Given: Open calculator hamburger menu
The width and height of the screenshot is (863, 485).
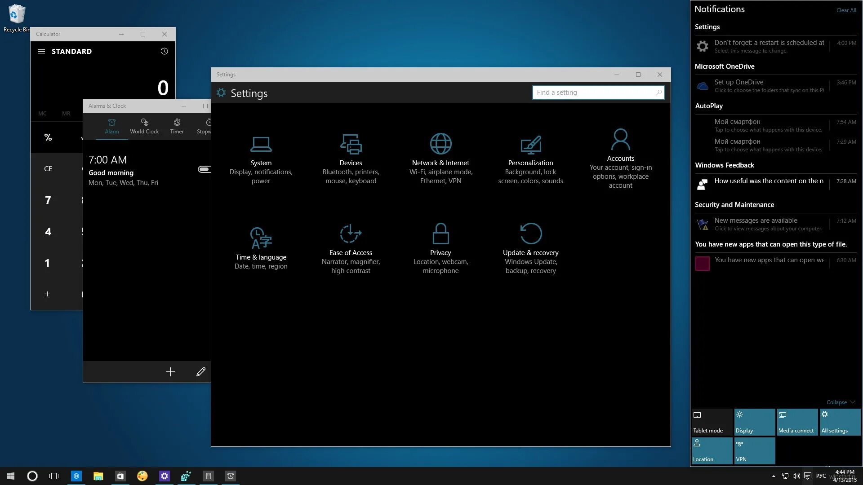Looking at the screenshot, I should (41, 51).
